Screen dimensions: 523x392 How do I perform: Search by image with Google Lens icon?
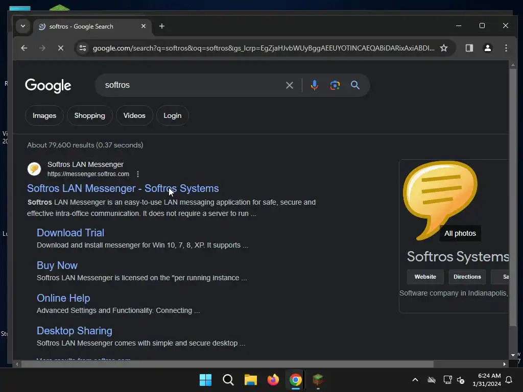335,85
